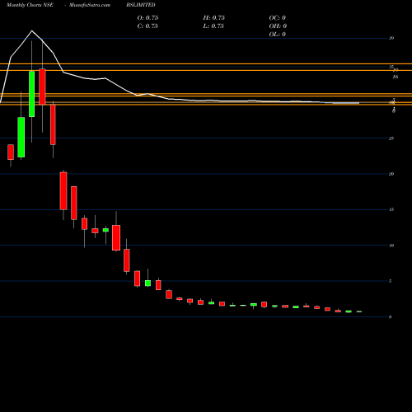Select the 'L: 0.75' low value
Viewport: 412px width, 412px height.
click(x=213, y=26)
